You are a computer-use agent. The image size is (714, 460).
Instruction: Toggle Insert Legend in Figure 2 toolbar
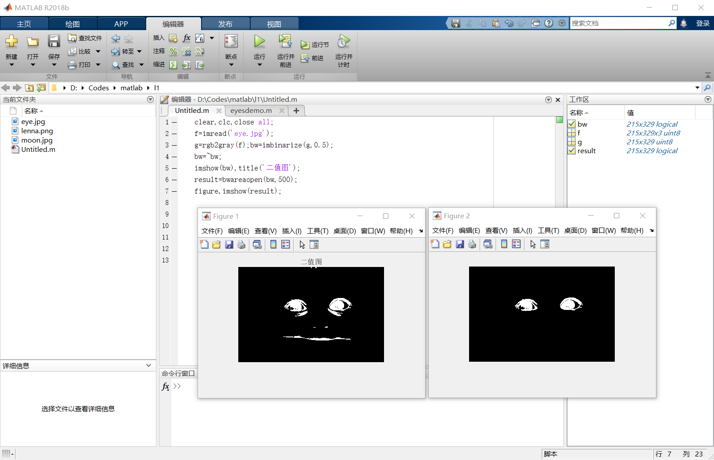click(x=516, y=244)
